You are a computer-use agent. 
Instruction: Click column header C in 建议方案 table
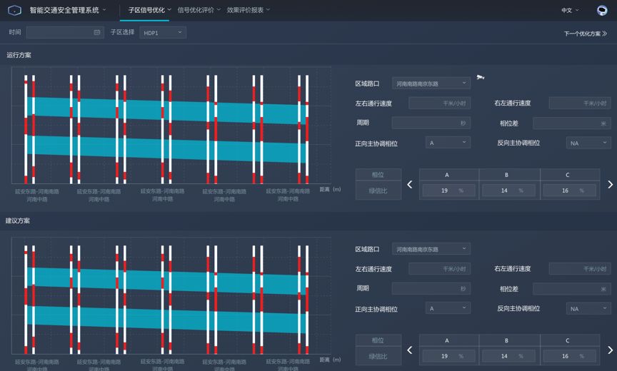click(x=570, y=341)
